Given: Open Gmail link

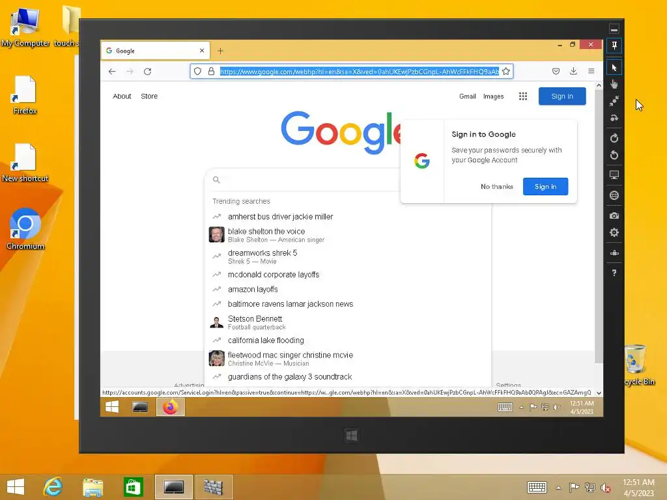Looking at the screenshot, I should click(468, 96).
